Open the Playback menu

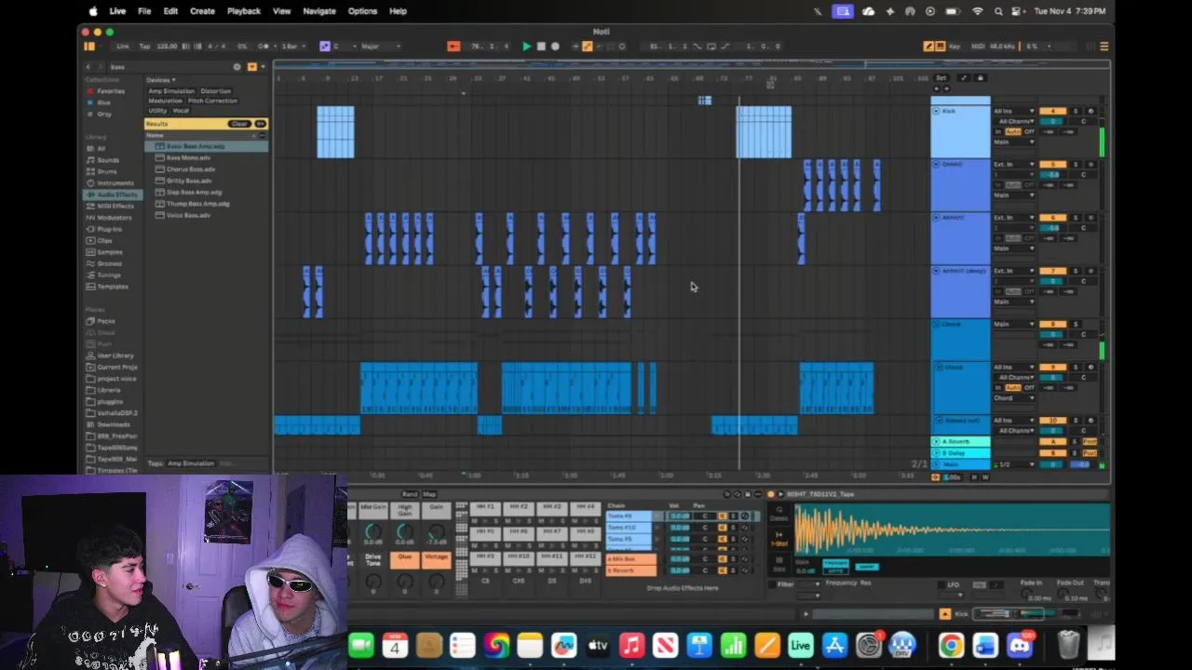(x=244, y=11)
